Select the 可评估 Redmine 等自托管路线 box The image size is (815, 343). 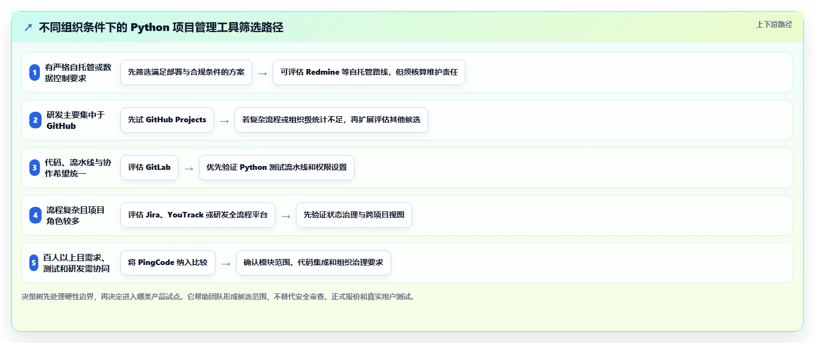click(x=369, y=72)
